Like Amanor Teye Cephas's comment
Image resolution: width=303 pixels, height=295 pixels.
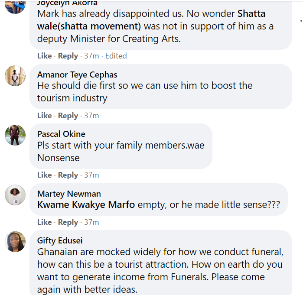pyautogui.click(x=44, y=116)
